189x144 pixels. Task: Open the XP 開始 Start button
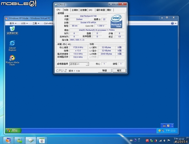click(x=13, y=130)
